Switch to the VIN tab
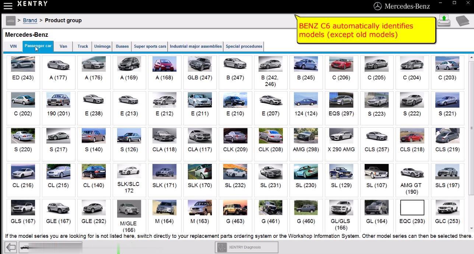 click(x=13, y=46)
